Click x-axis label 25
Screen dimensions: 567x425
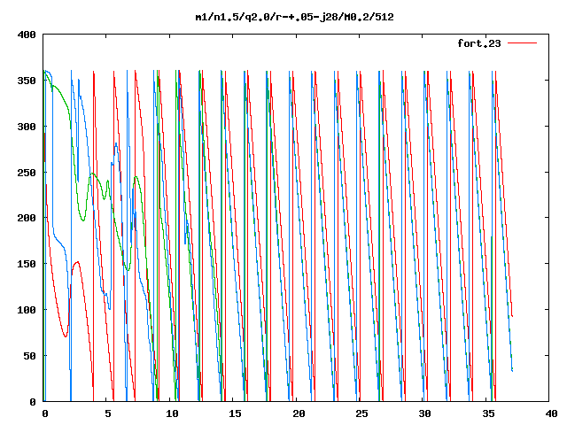tap(362, 413)
